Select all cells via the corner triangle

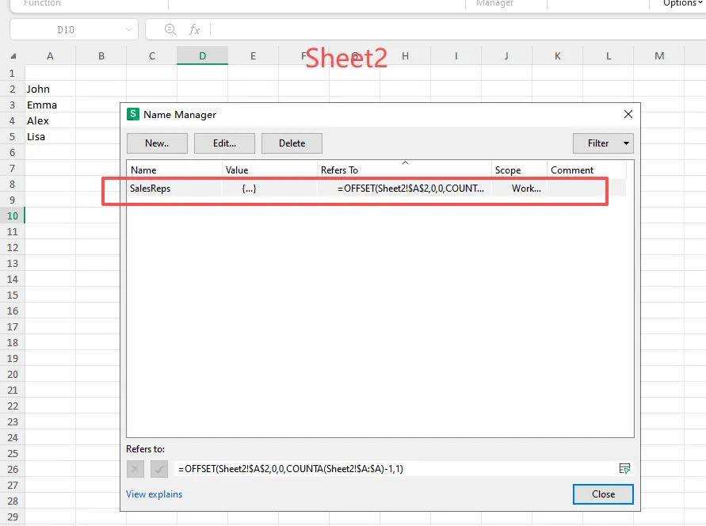(x=11, y=55)
